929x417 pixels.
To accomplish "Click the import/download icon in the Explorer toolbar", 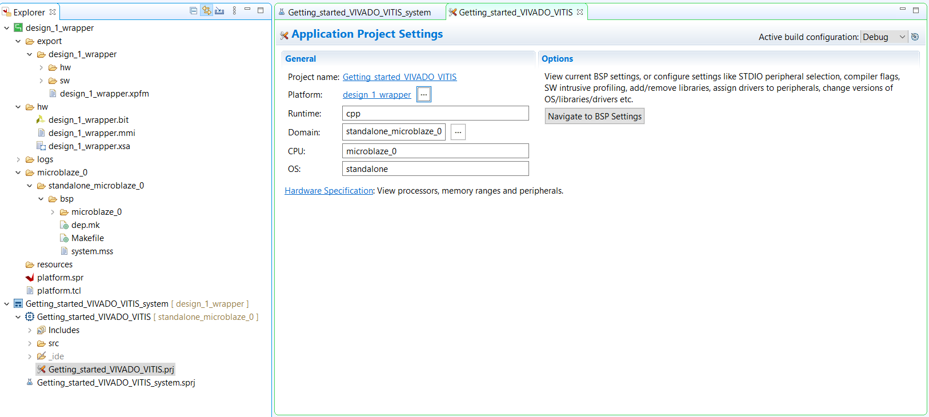I will pyautogui.click(x=219, y=11).
